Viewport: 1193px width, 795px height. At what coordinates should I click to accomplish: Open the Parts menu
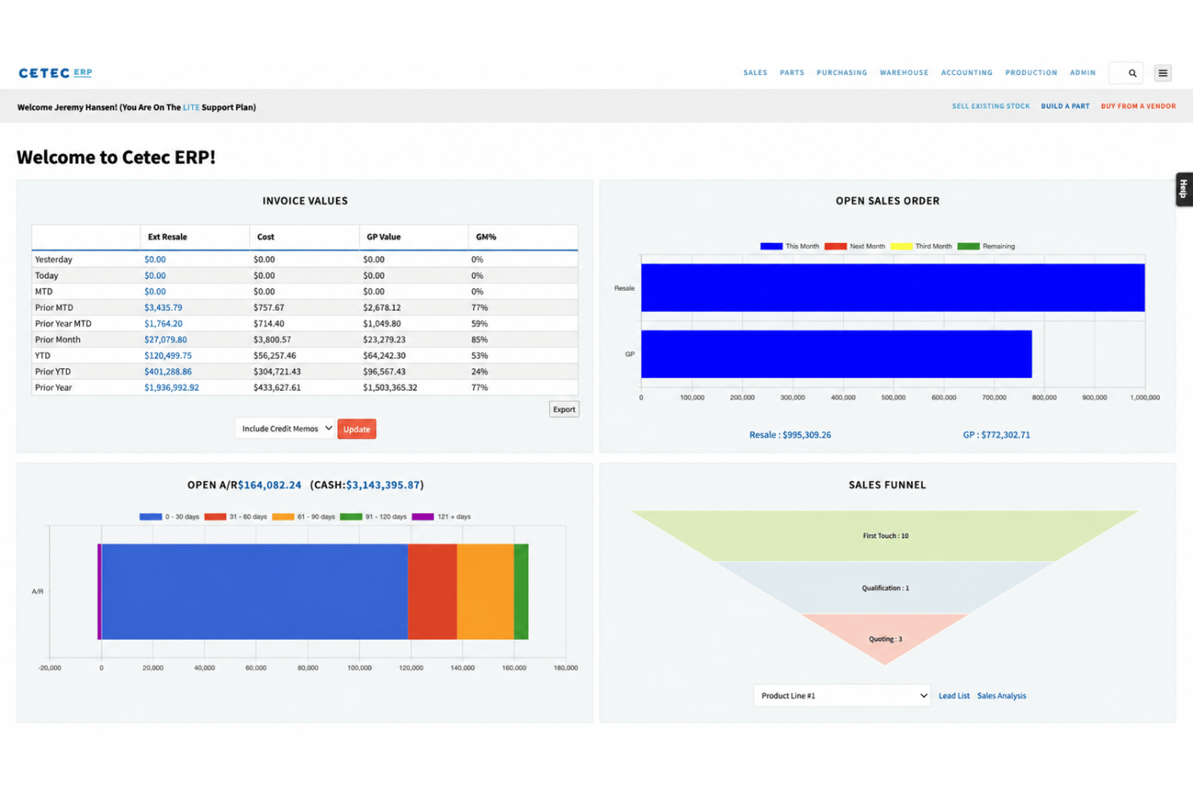coord(792,73)
